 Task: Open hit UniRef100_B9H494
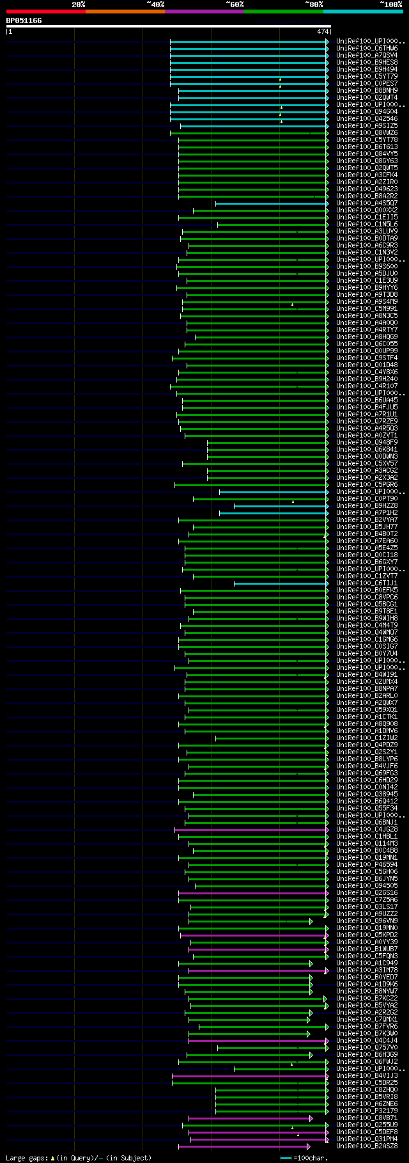tap(367, 69)
